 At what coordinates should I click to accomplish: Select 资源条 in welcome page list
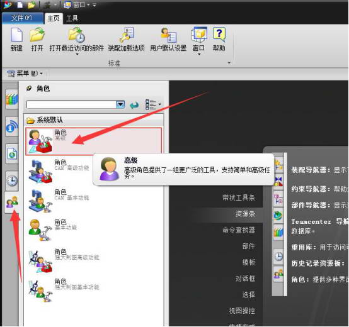[x=245, y=214]
